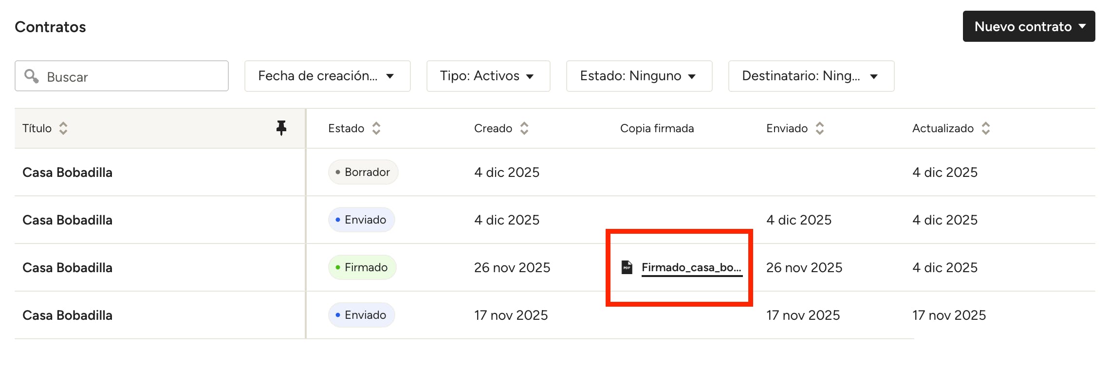1109x382 pixels.
Task: Open Casa Bobadilla contract created 17 nov
Action: pos(68,315)
